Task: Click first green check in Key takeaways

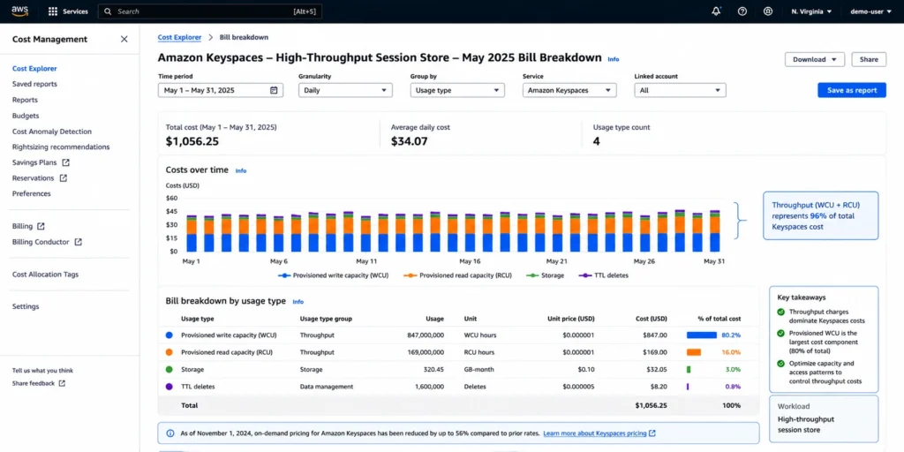Action: coord(780,312)
